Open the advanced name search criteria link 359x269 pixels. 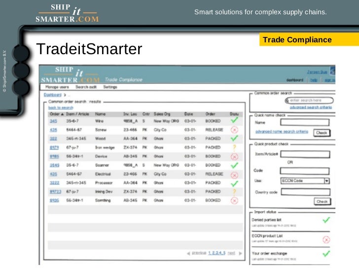282,132
